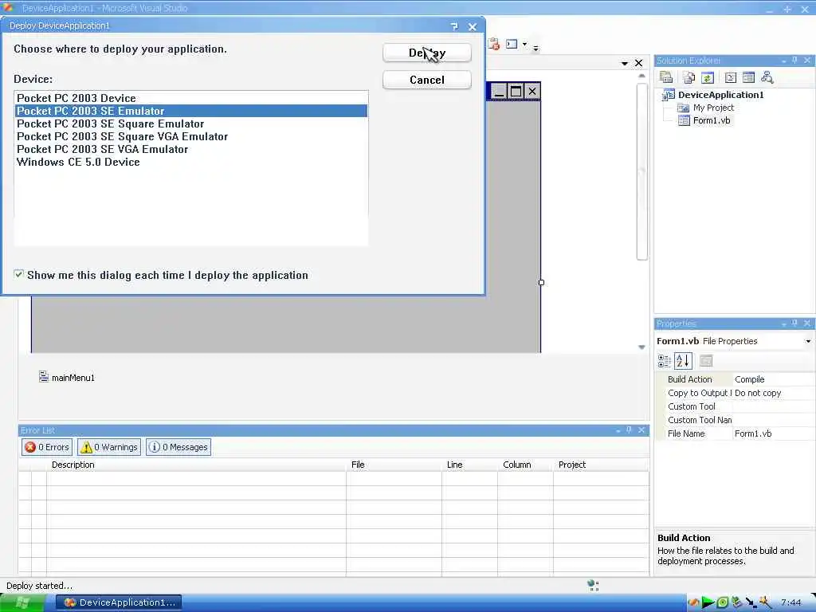Image resolution: width=816 pixels, height=612 pixels.
Task: Switch Properties to Categorized view
Action: (664, 361)
